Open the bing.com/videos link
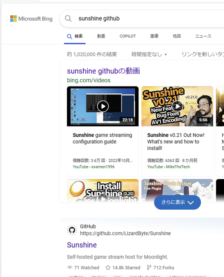The width and height of the screenshot is (224, 277). [89, 80]
